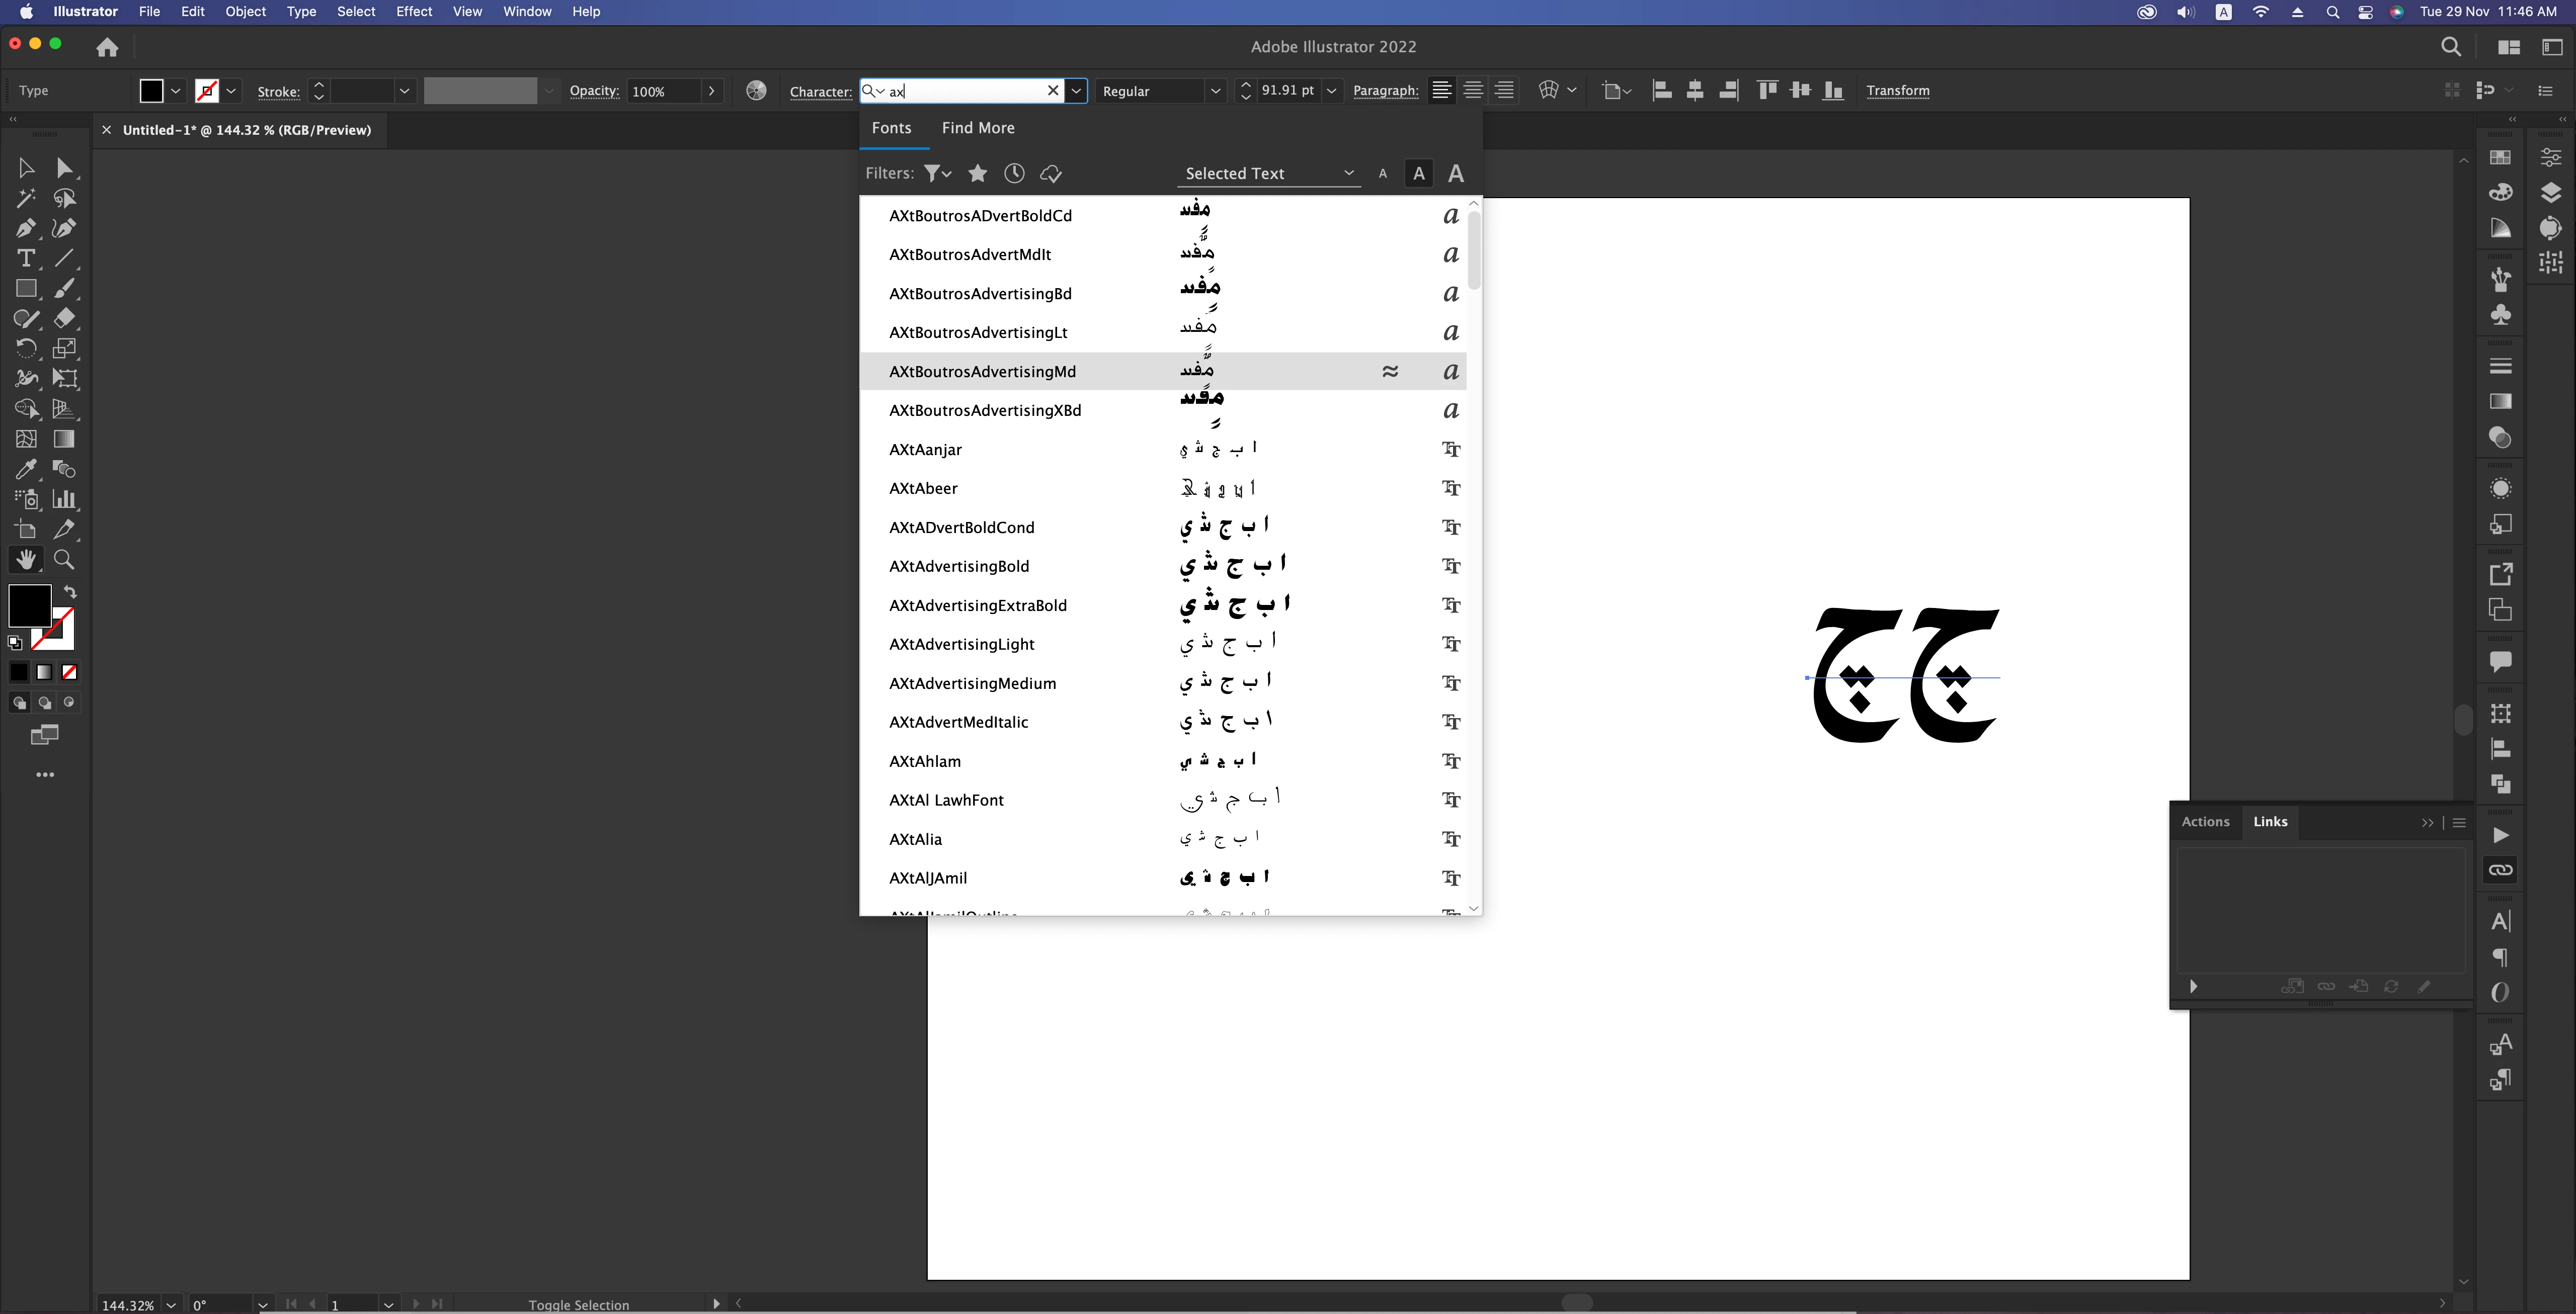Image resolution: width=2576 pixels, height=1314 pixels.
Task: Open the font style Regular dropdown
Action: [1214, 91]
